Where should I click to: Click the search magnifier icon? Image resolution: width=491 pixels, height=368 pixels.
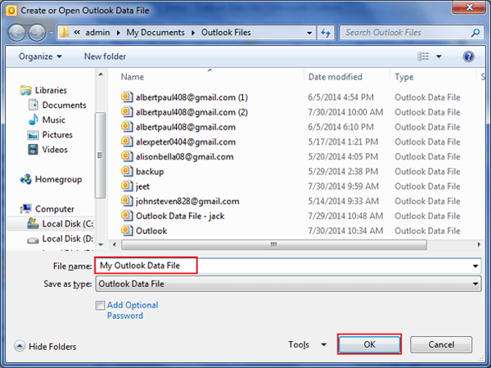point(475,33)
